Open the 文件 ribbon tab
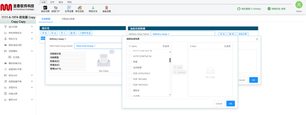306x115 pixels. click(52, 2)
